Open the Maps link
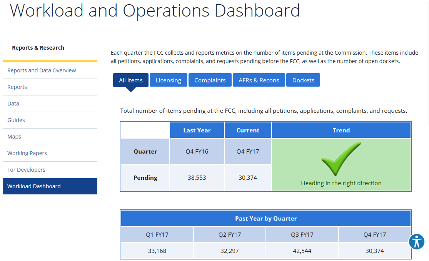 pos(14,137)
